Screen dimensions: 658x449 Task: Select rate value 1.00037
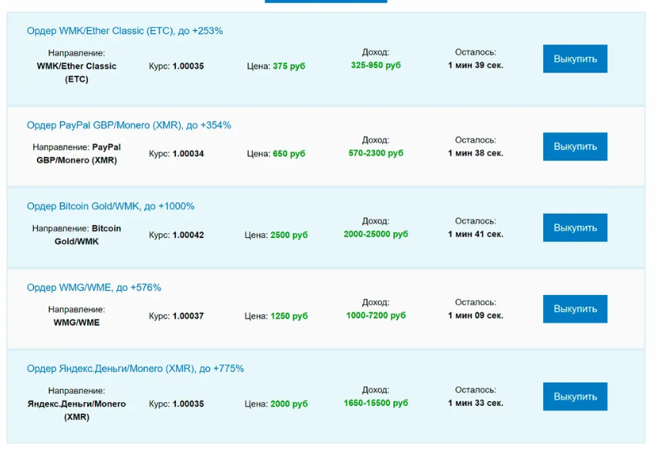pyautogui.click(x=188, y=316)
